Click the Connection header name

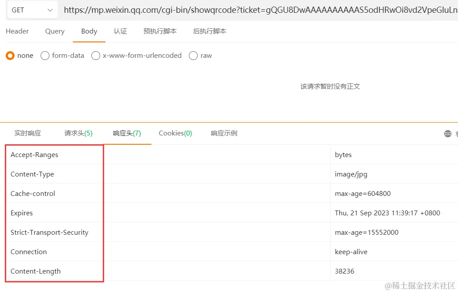click(x=29, y=252)
